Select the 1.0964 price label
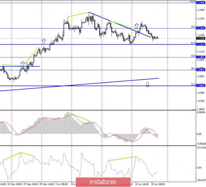206x187 pixels. click(x=201, y=70)
